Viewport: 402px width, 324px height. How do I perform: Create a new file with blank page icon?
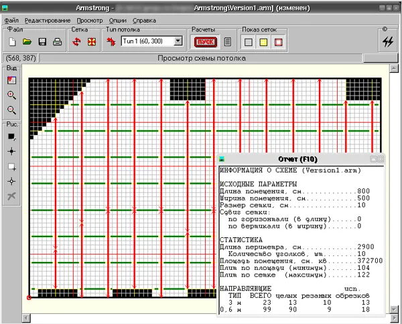[12, 41]
